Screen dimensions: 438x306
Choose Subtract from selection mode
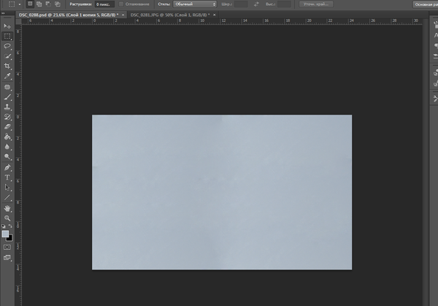click(x=48, y=4)
